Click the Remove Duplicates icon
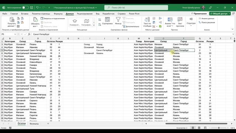The image size is (236, 133). coord(154,22)
